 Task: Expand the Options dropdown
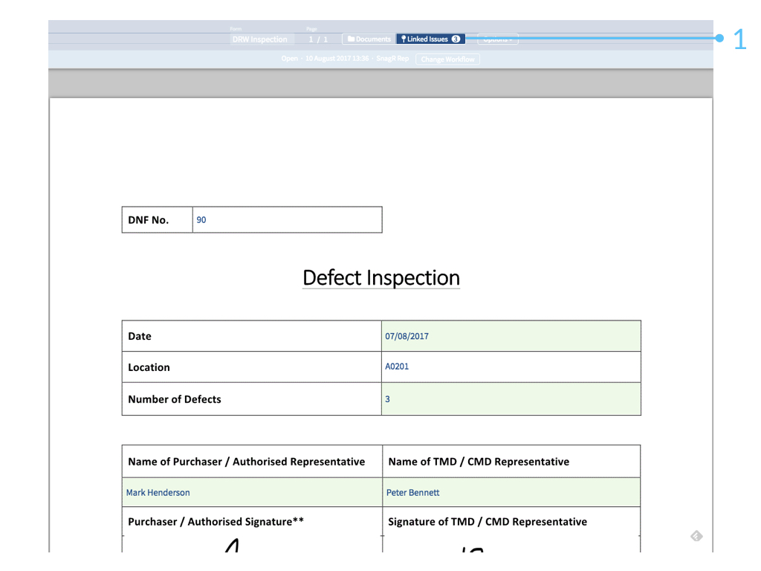[x=497, y=39]
